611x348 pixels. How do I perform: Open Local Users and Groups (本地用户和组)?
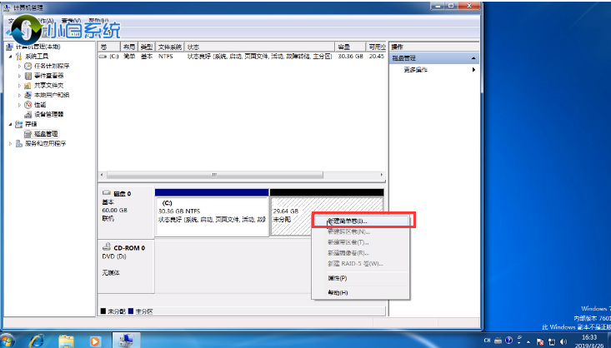coord(52,95)
